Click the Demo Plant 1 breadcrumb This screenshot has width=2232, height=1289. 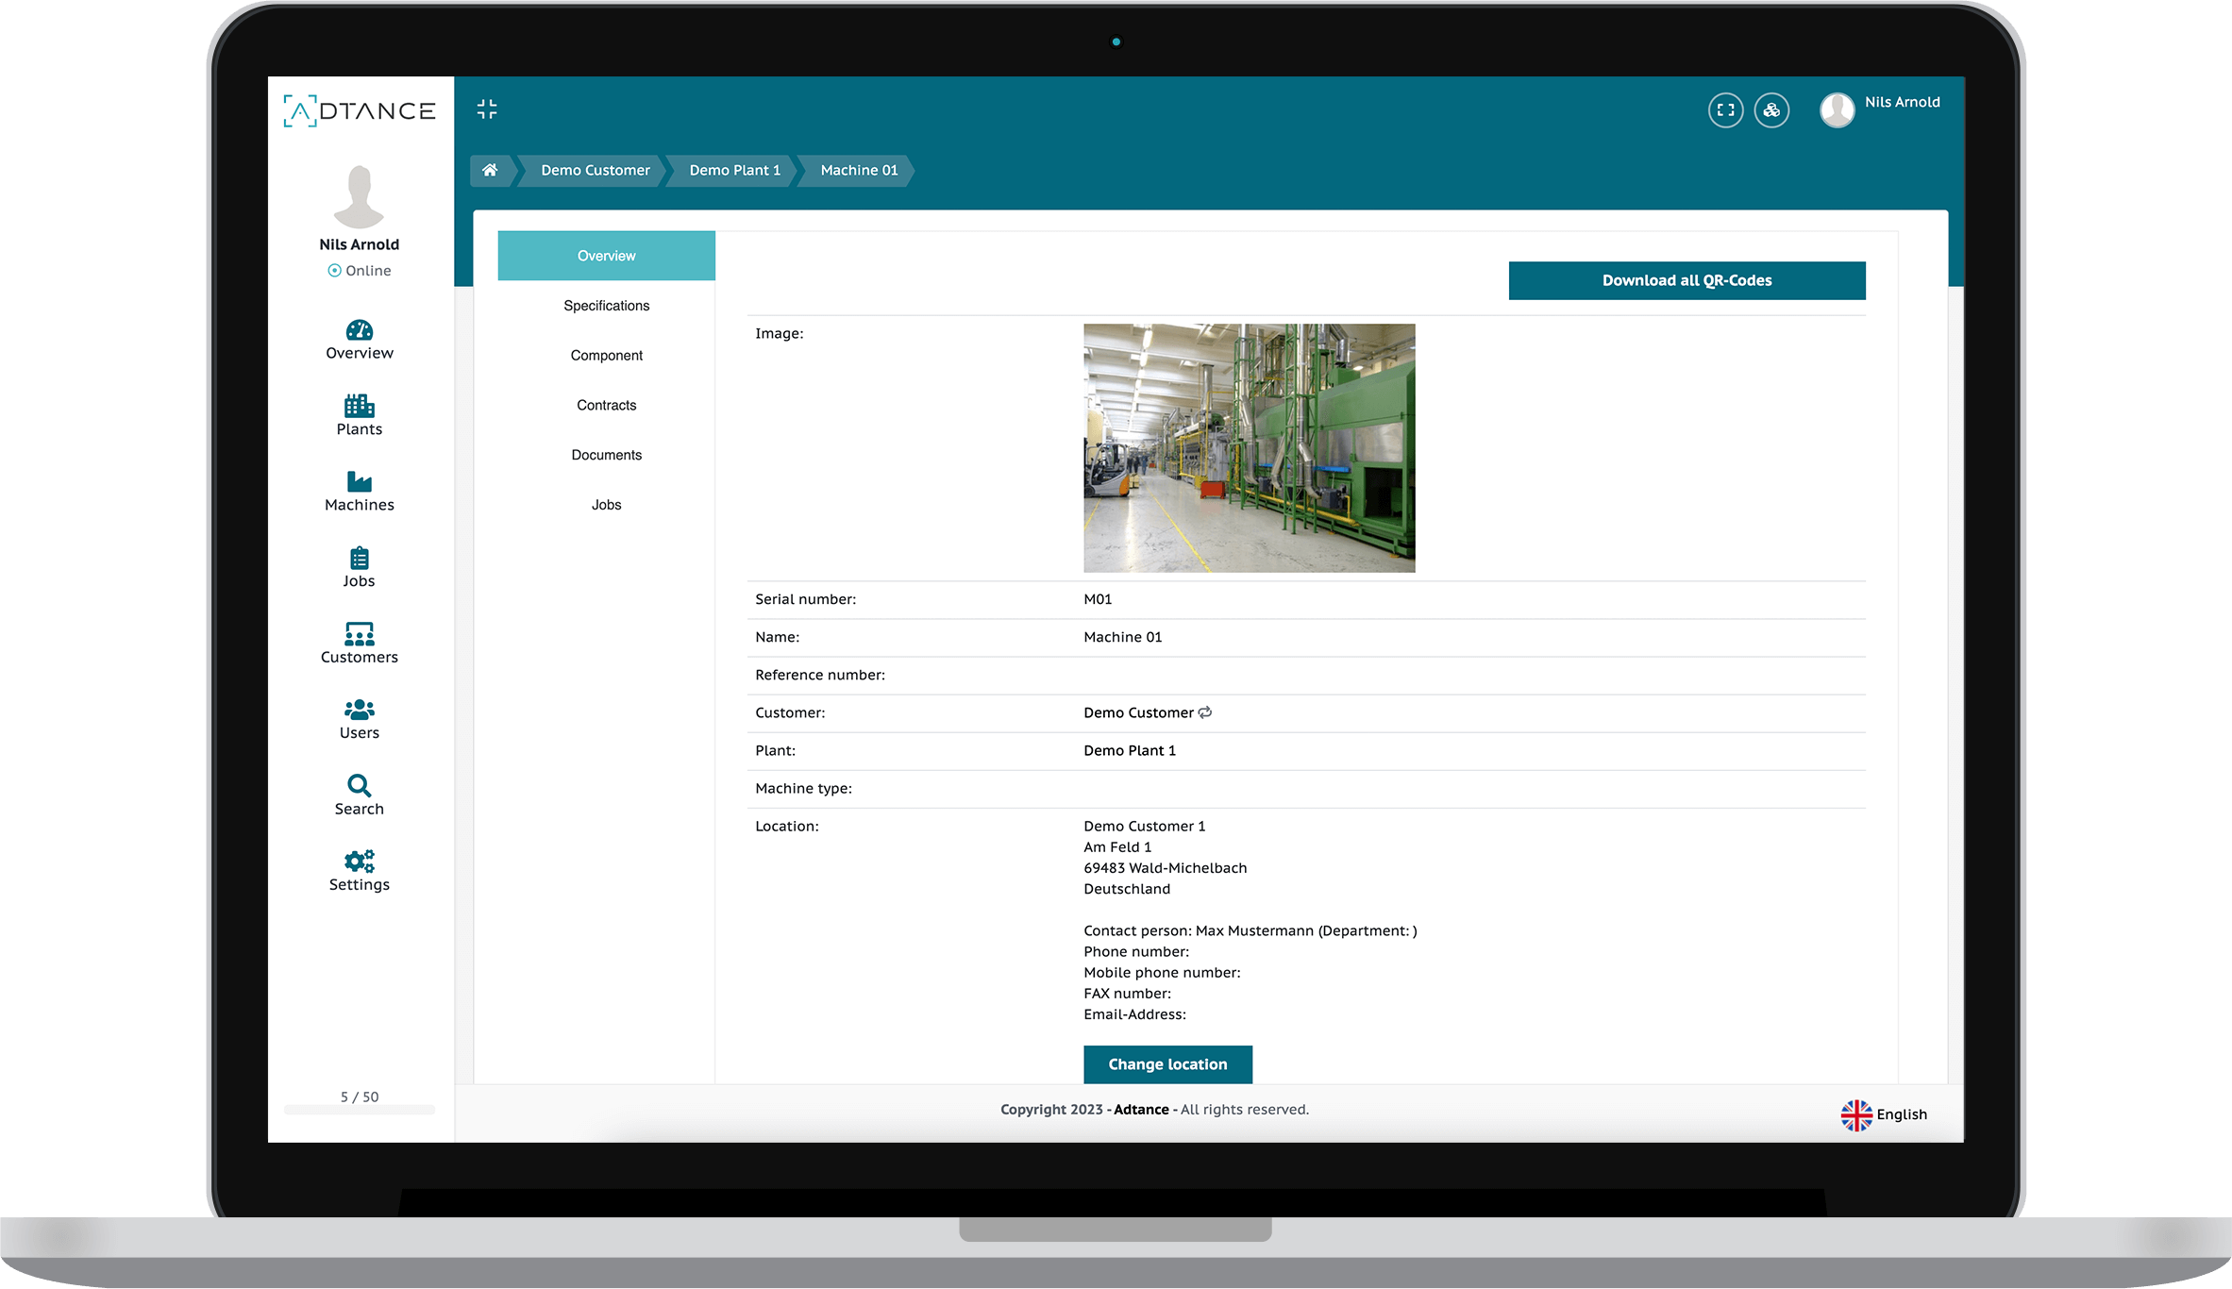click(735, 169)
